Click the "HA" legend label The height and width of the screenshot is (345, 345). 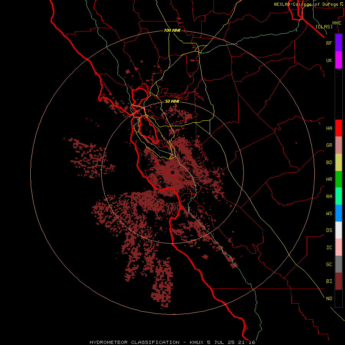[x=329, y=128]
